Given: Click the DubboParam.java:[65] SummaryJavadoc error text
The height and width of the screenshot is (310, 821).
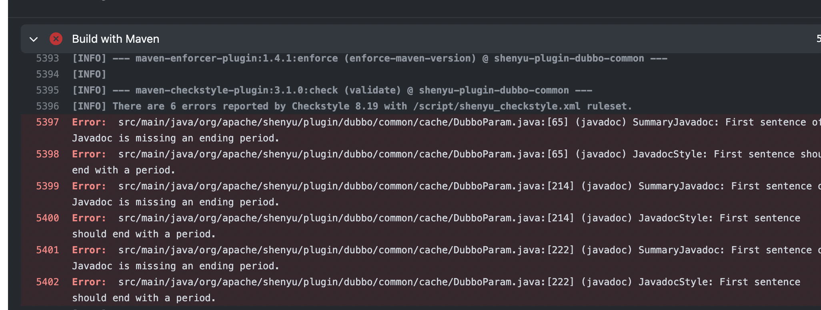Looking at the screenshot, I should pos(447,130).
